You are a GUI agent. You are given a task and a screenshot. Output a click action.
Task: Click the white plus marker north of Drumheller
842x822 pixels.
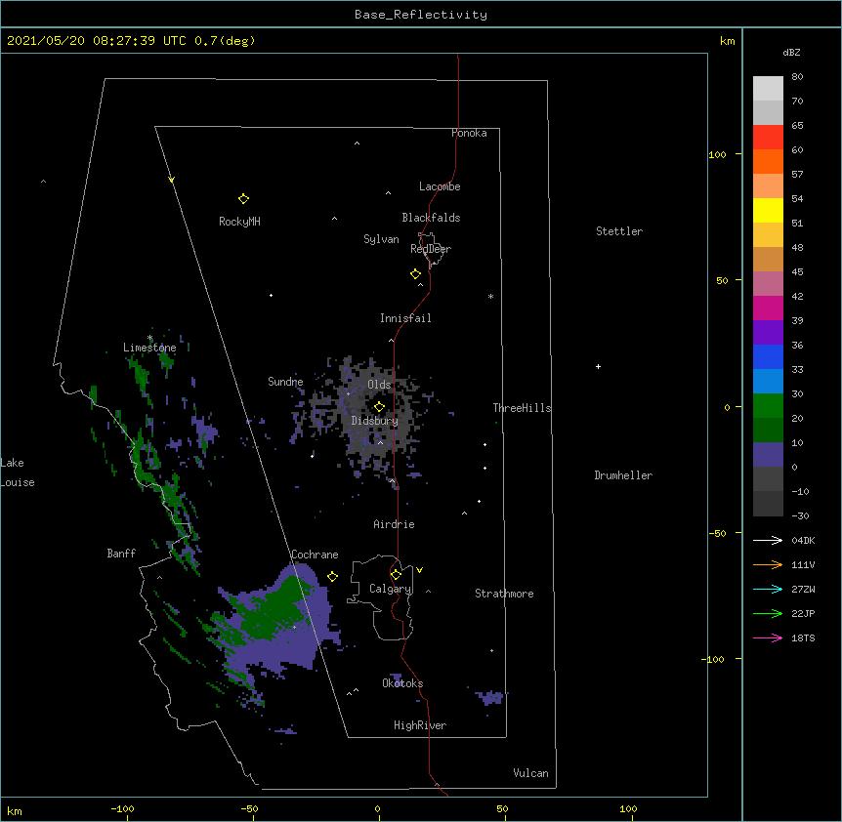coord(598,366)
